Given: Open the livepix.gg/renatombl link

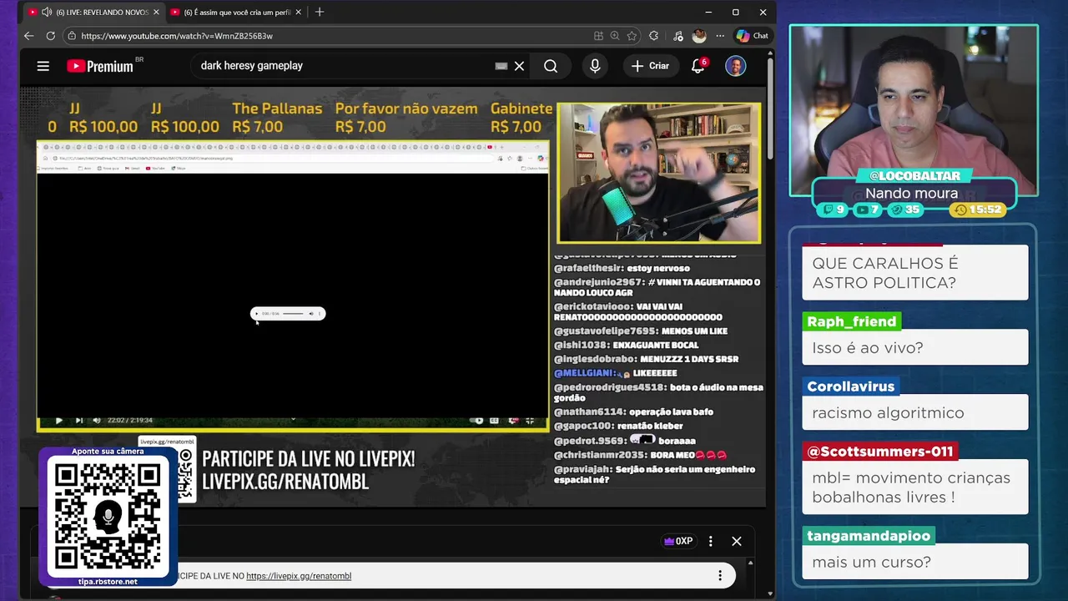Looking at the screenshot, I should pos(299,576).
